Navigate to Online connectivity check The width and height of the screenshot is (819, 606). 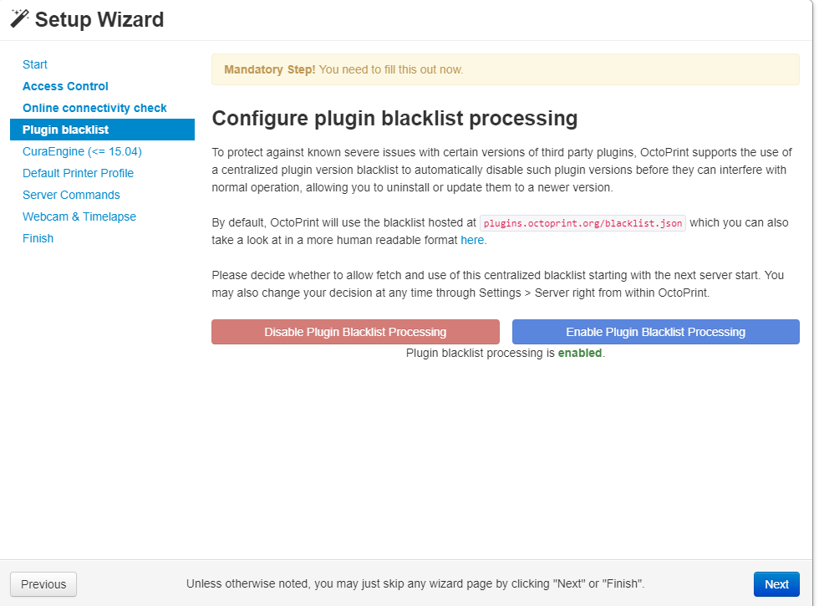[94, 108]
